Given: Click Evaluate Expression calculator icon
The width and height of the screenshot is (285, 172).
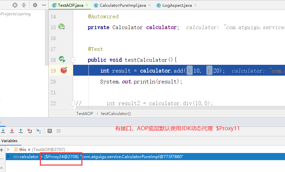Looking at the screenshot, I should point(50,131).
